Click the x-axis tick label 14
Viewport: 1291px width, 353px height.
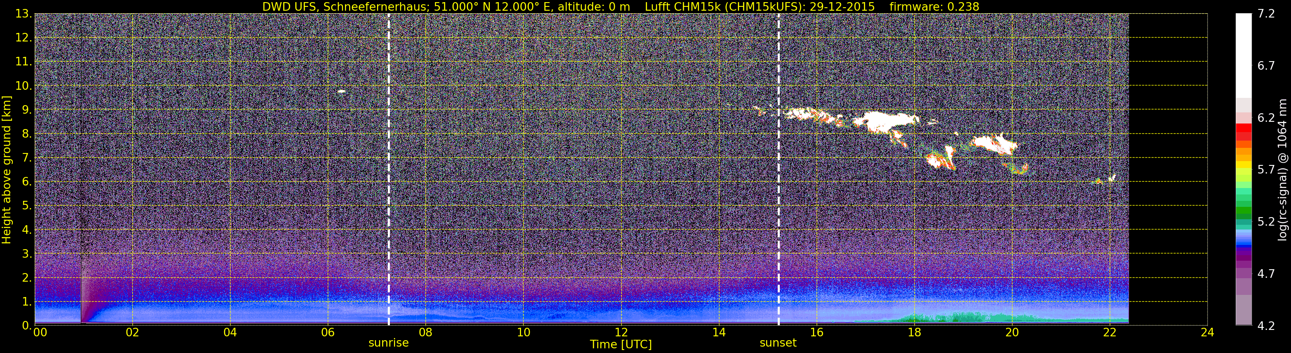click(x=719, y=333)
